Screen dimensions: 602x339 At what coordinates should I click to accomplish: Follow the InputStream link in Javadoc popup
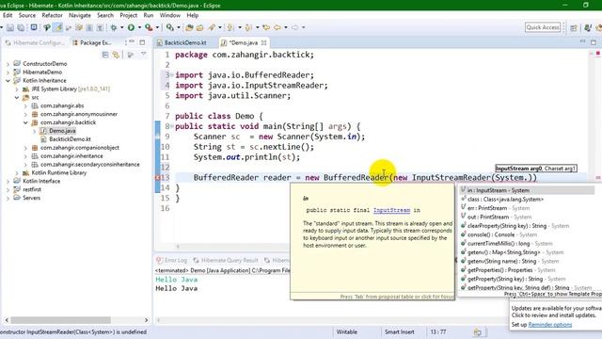coord(391,210)
